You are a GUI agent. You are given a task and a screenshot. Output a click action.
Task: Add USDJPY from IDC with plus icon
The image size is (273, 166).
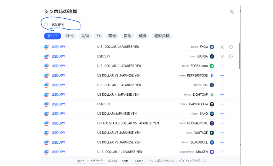pyautogui.click(x=222, y=85)
